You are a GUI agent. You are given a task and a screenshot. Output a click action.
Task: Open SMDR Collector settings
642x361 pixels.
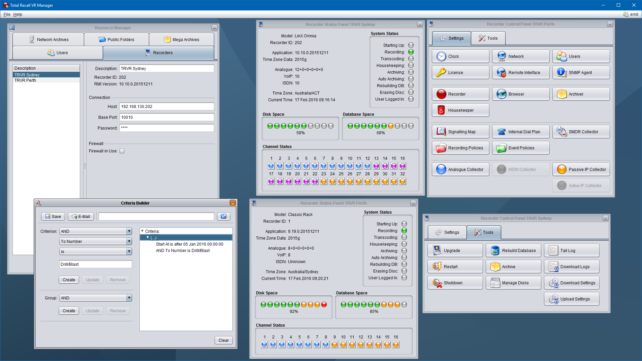point(581,132)
